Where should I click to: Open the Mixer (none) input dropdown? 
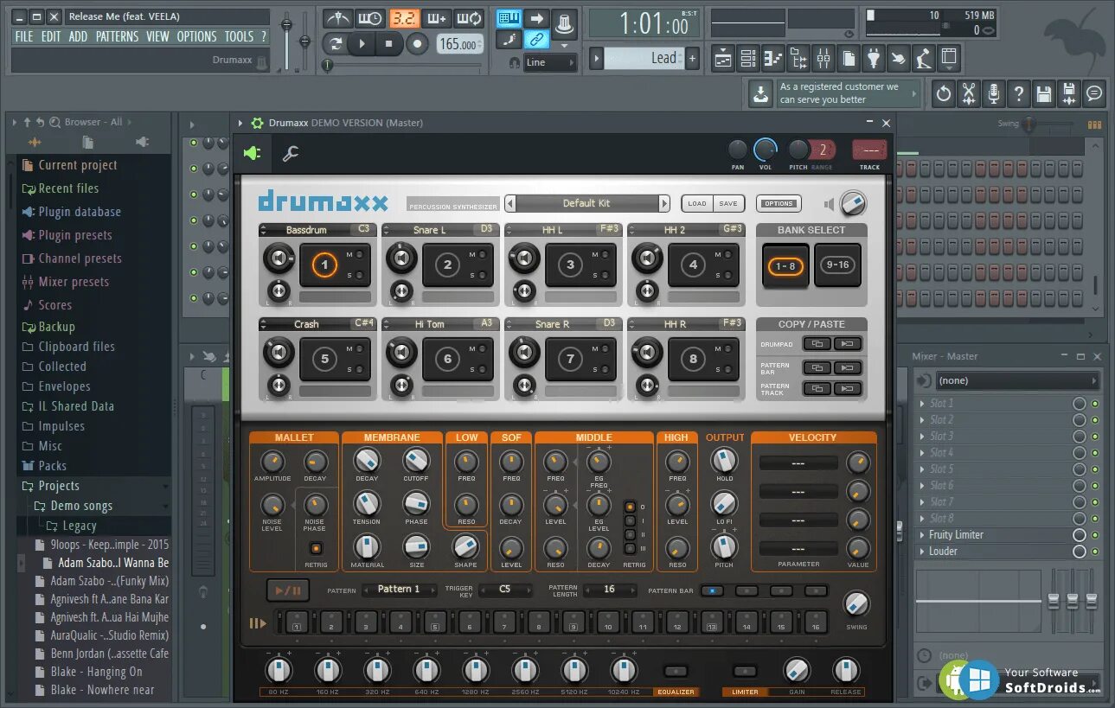point(1019,380)
